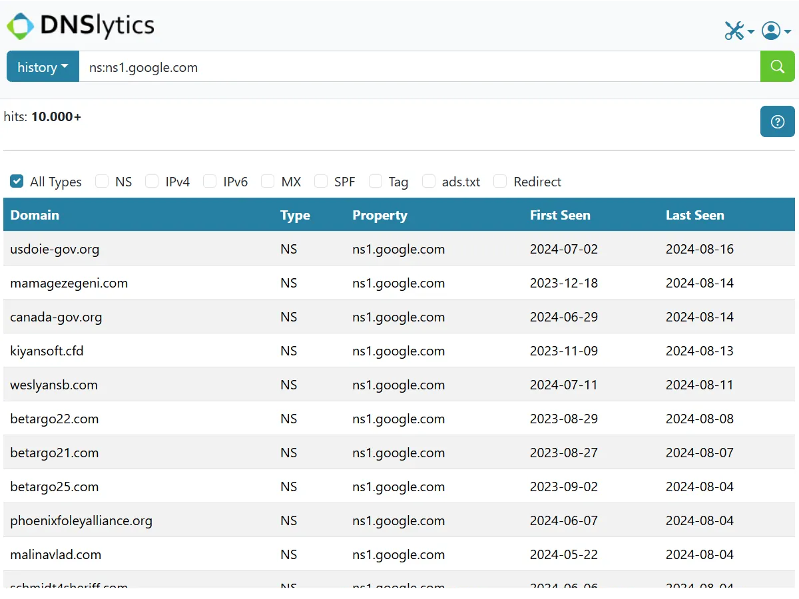Tick the IPv4 filter checkbox
799x599 pixels.
pyautogui.click(x=152, y=181)
